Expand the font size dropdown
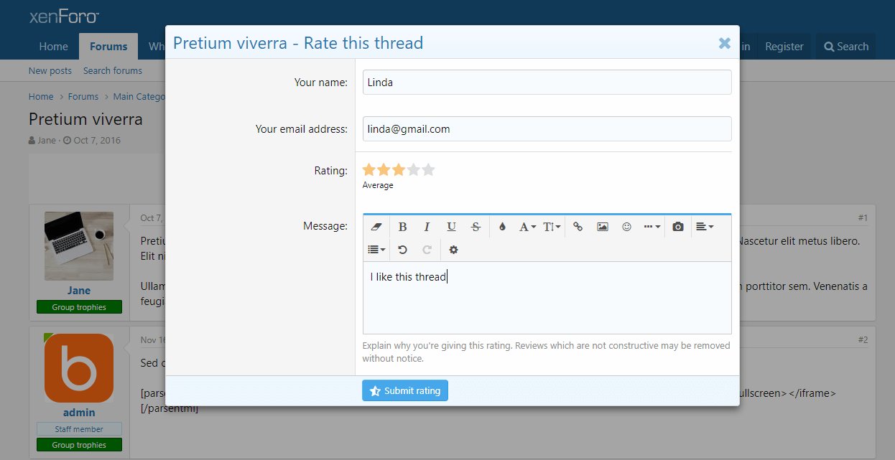This screenshot has width=895, height=460. (x=552, y=227)
